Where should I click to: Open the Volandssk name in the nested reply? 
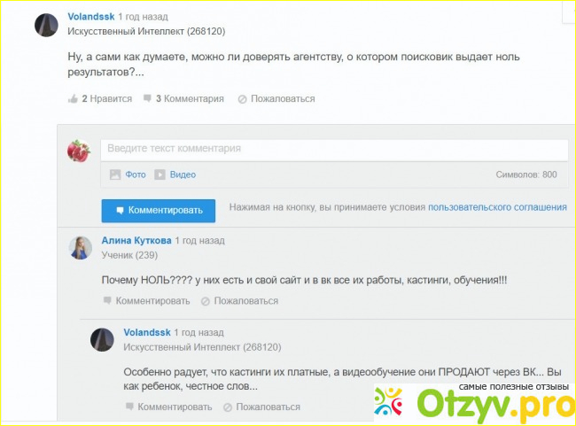click(147, 332)
